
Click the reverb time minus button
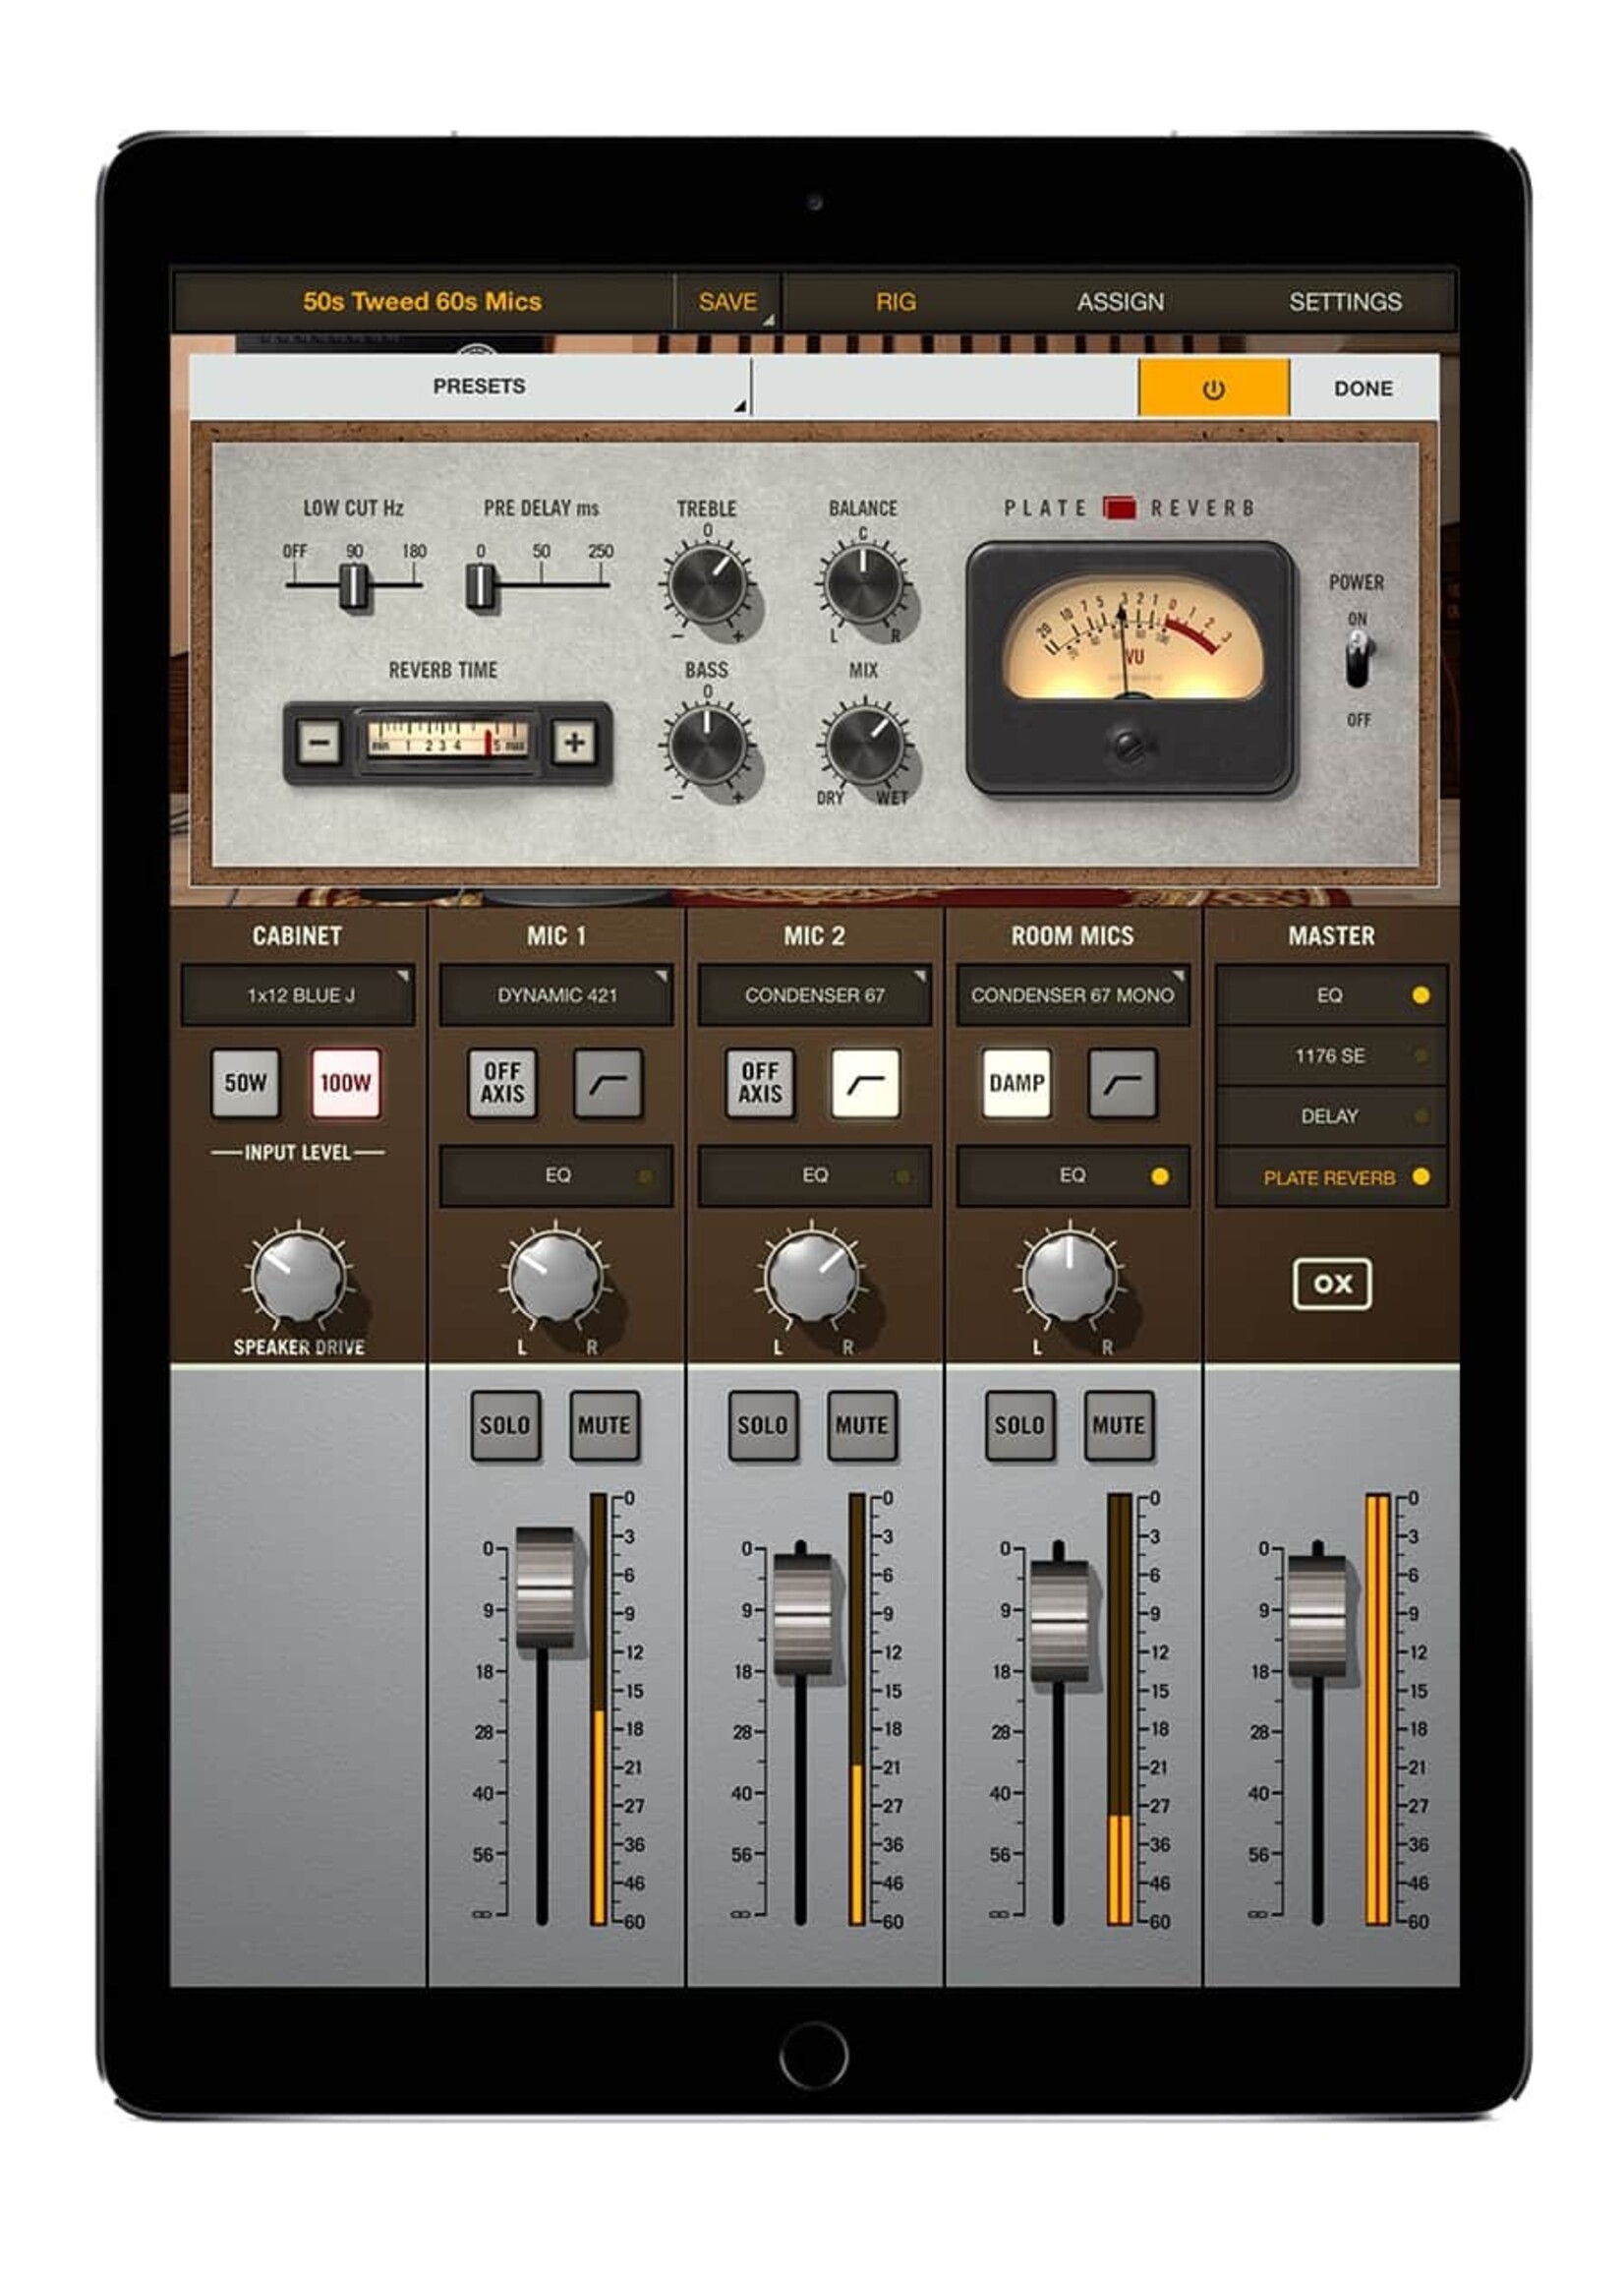(319, 743)
